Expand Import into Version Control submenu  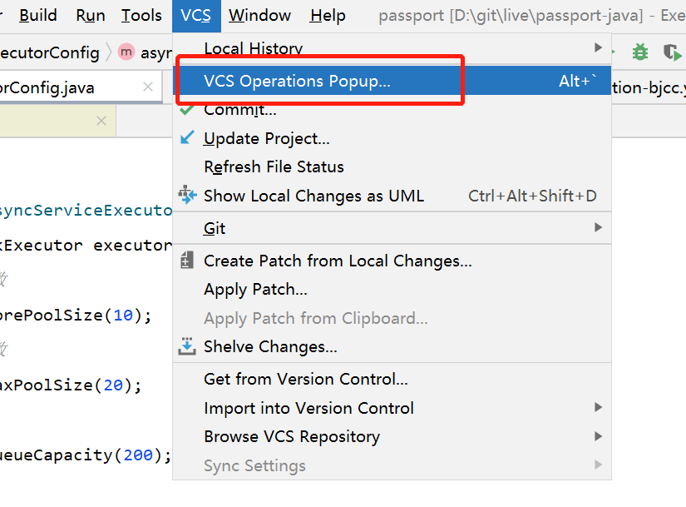pos(598,408)
